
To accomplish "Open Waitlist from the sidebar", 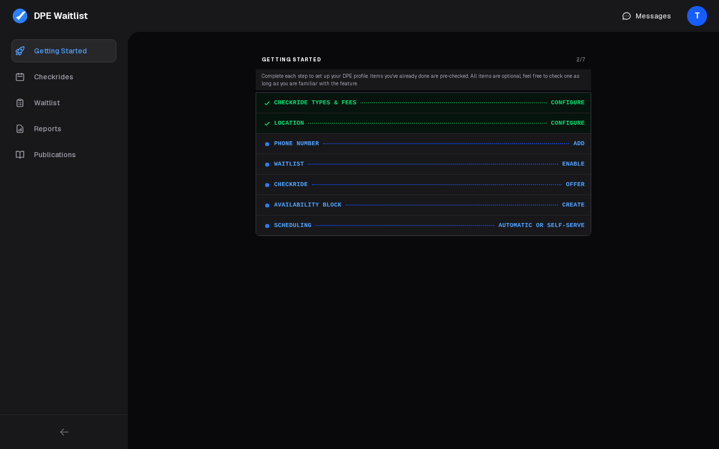I will coord(64,103).
